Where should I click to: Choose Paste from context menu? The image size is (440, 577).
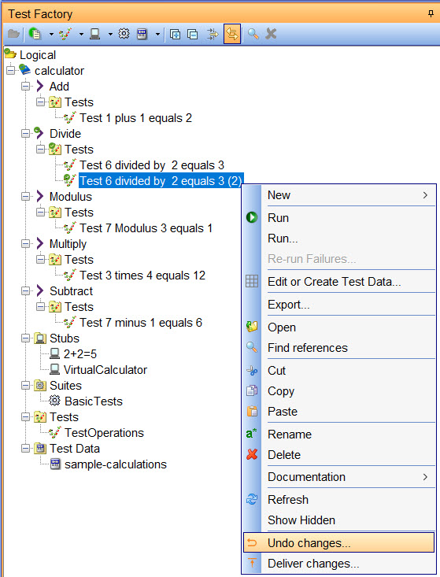pyautogui.click(x=338, y=412)
